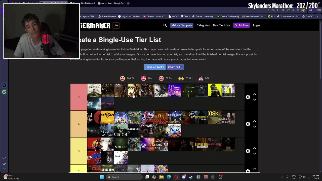
Task: Open File Explorer in the taskbar
Action: [161, 177]
